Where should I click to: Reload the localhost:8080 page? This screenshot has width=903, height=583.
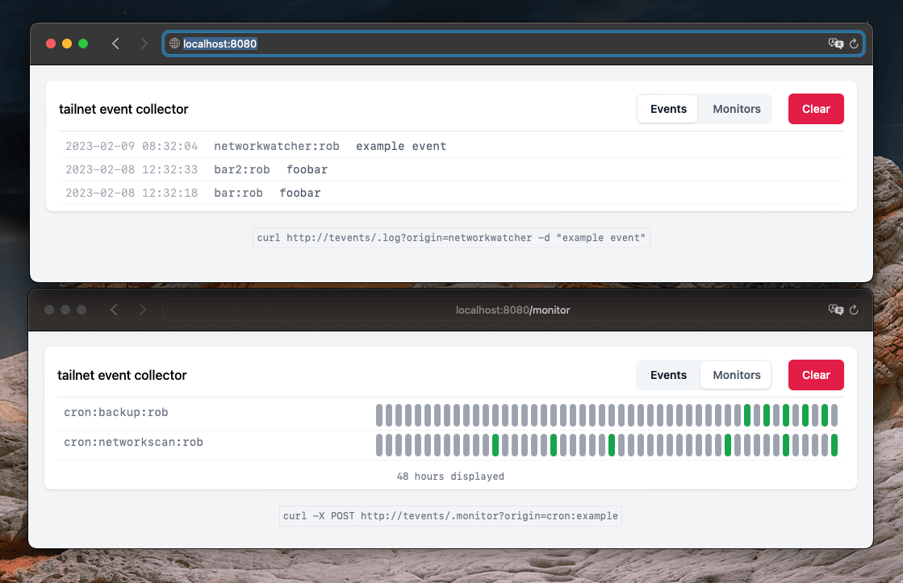854,44
